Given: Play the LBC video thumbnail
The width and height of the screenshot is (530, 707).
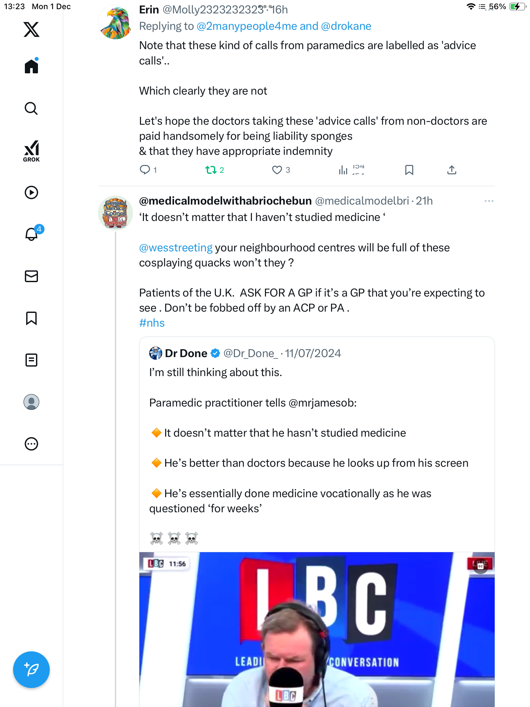Looking at the screenshot, I should (x=317, y=628).
